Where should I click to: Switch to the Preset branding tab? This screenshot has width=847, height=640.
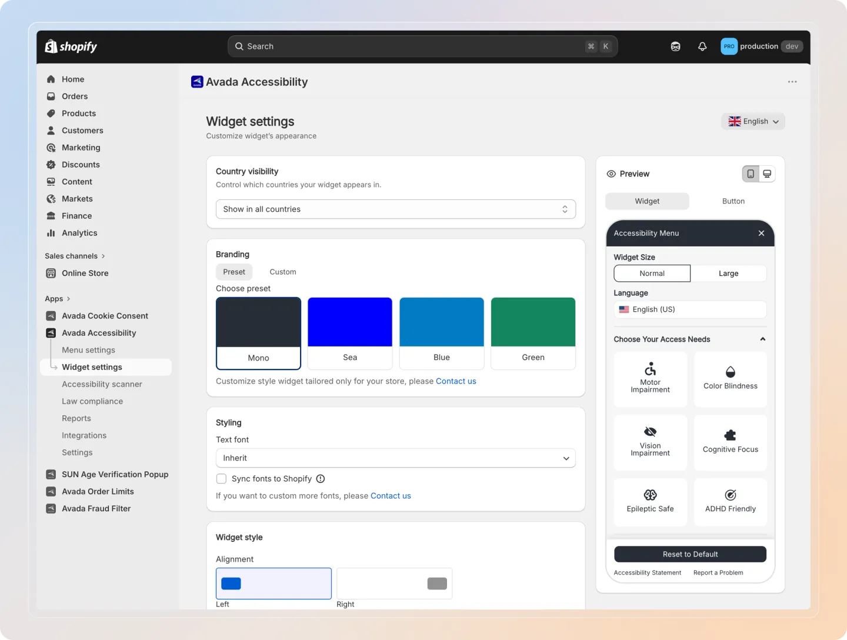[234, 272]
